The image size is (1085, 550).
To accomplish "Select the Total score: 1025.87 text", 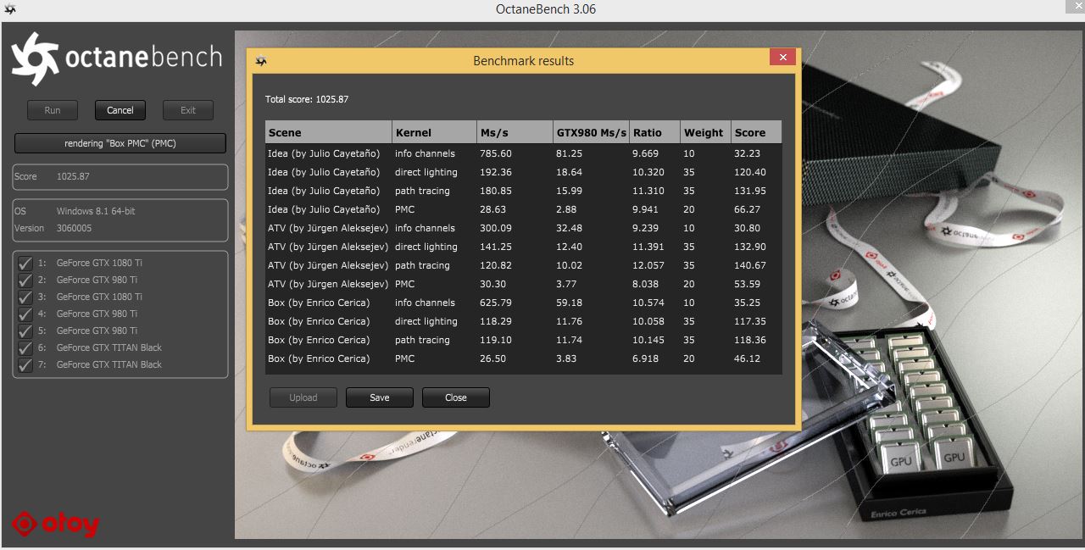I will point(307,99).
